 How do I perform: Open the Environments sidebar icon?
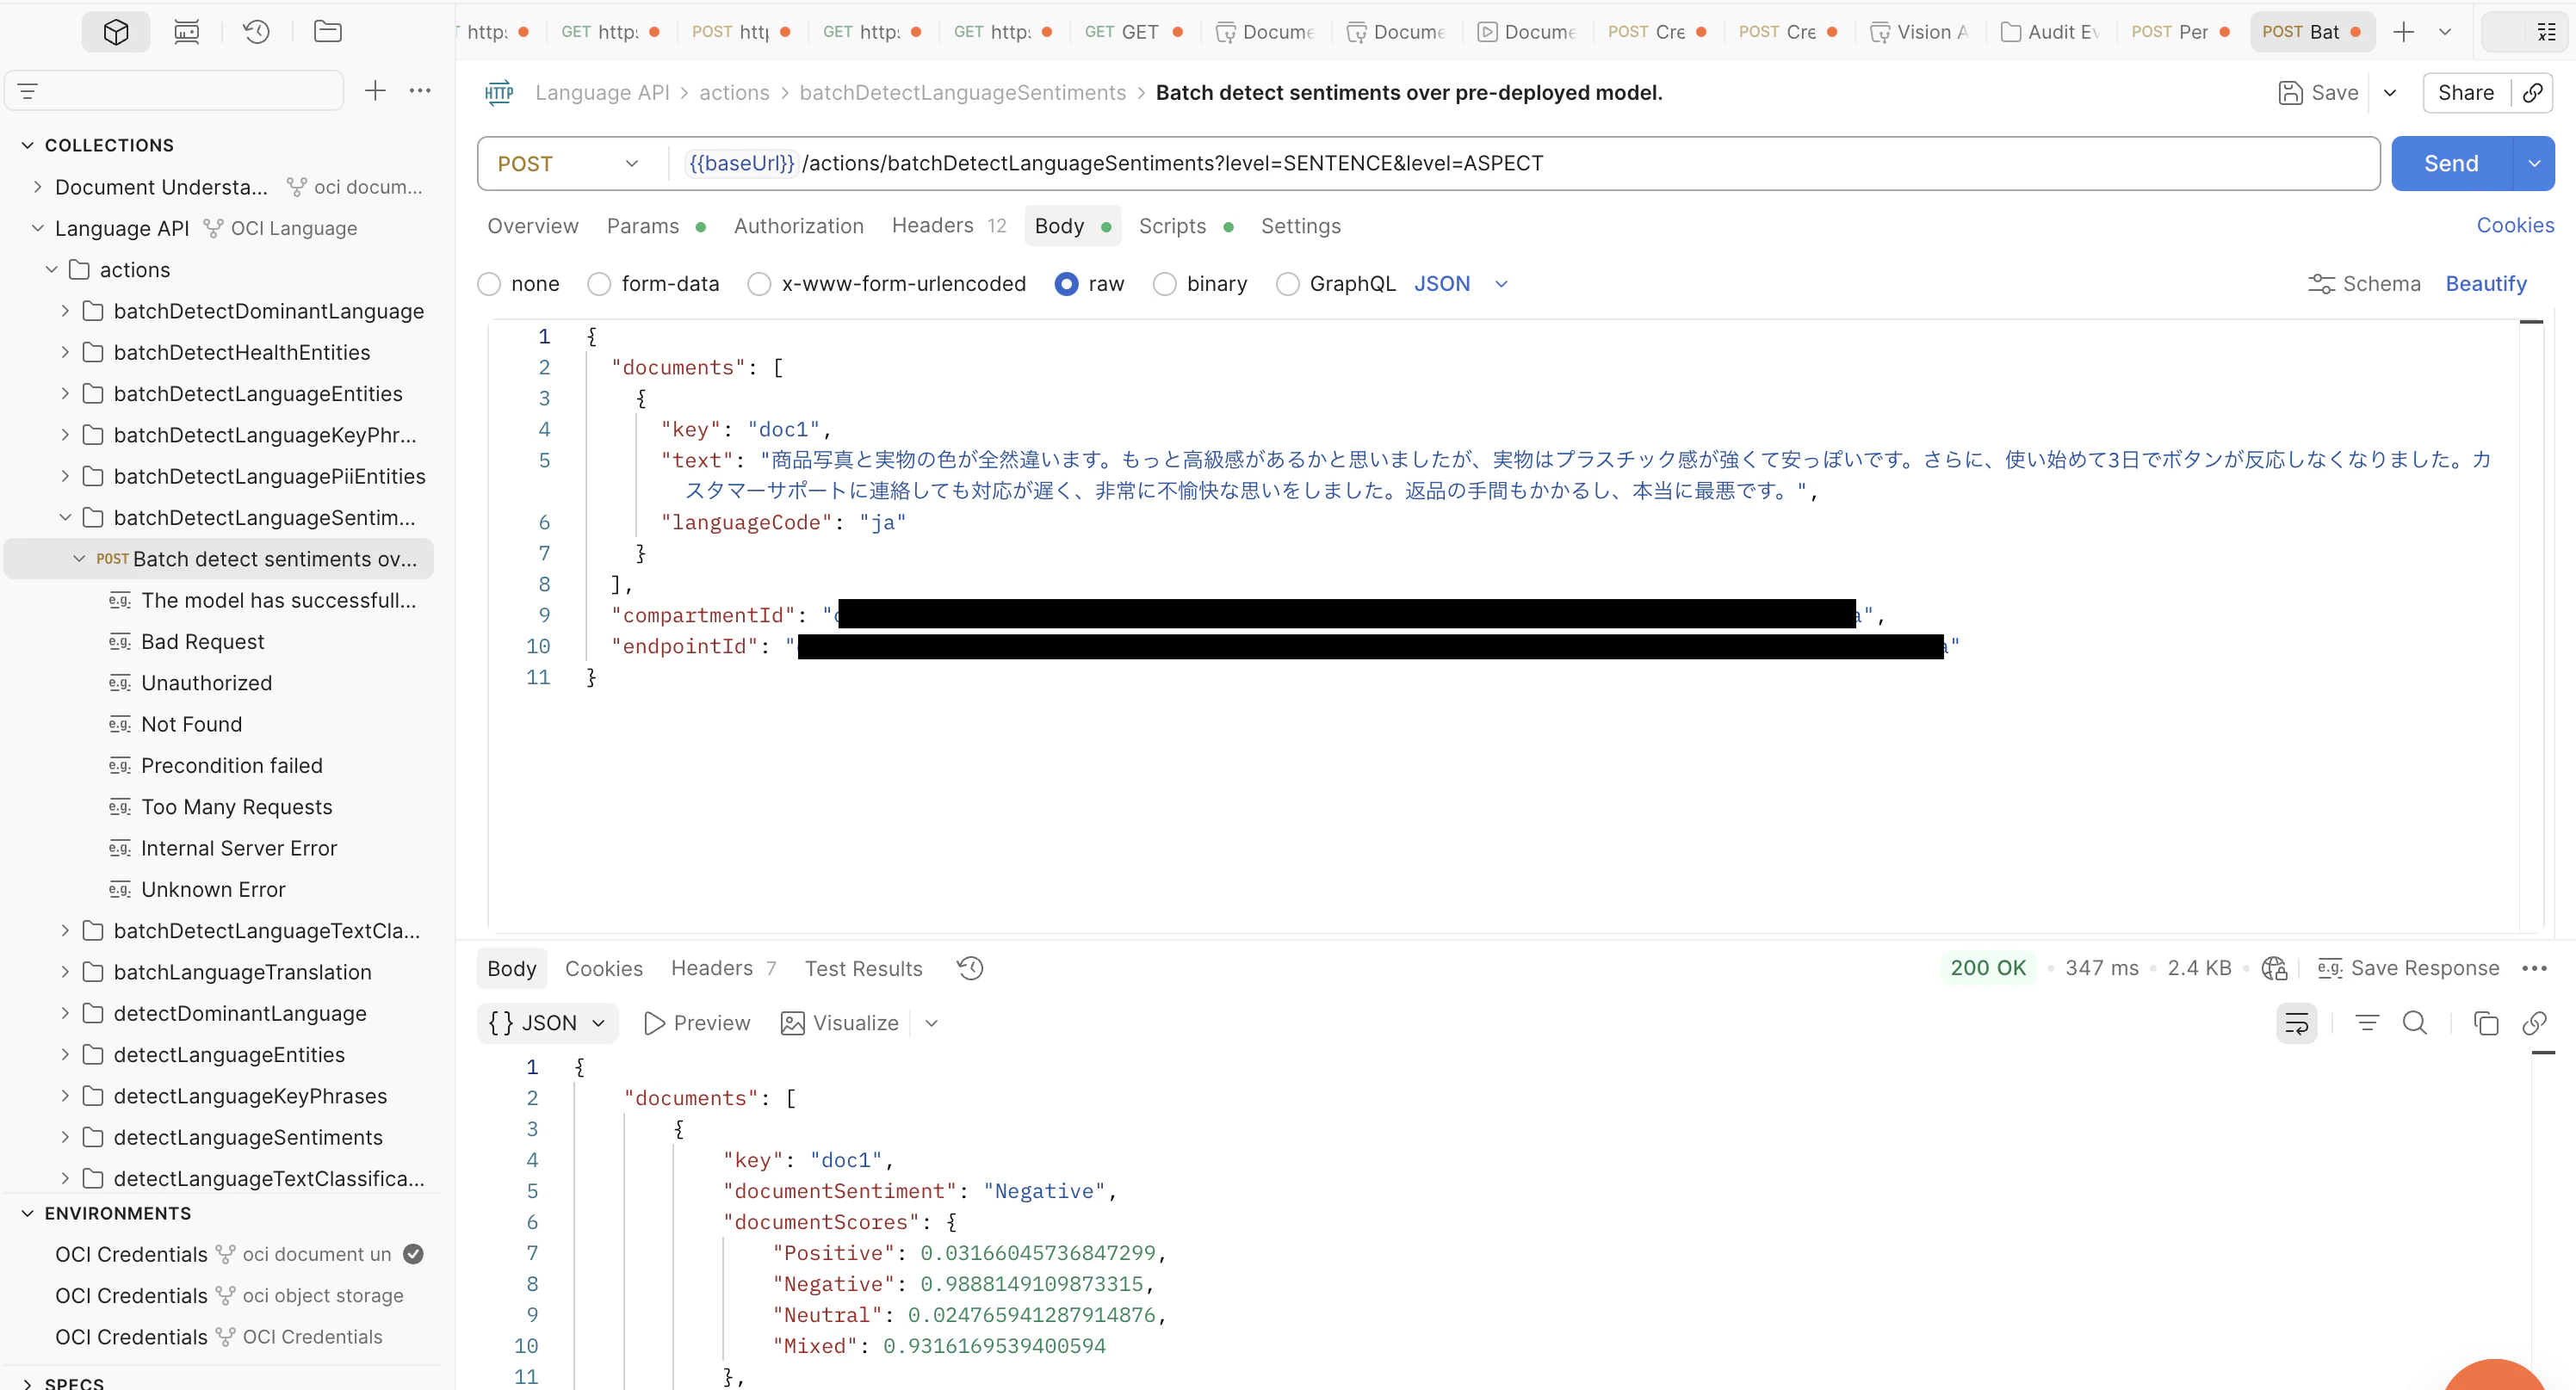tap(187, 32)
